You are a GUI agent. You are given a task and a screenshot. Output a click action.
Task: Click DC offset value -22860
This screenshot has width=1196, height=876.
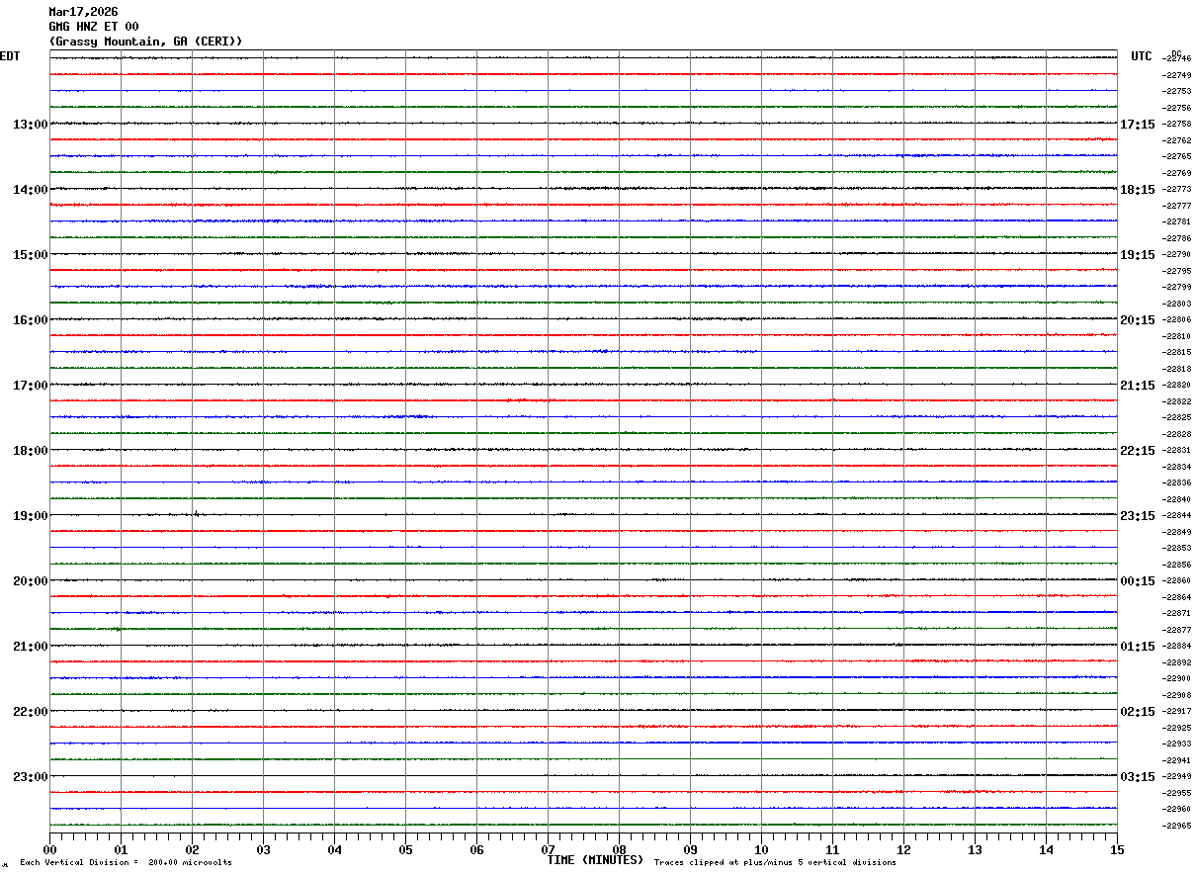point(1176,580)
